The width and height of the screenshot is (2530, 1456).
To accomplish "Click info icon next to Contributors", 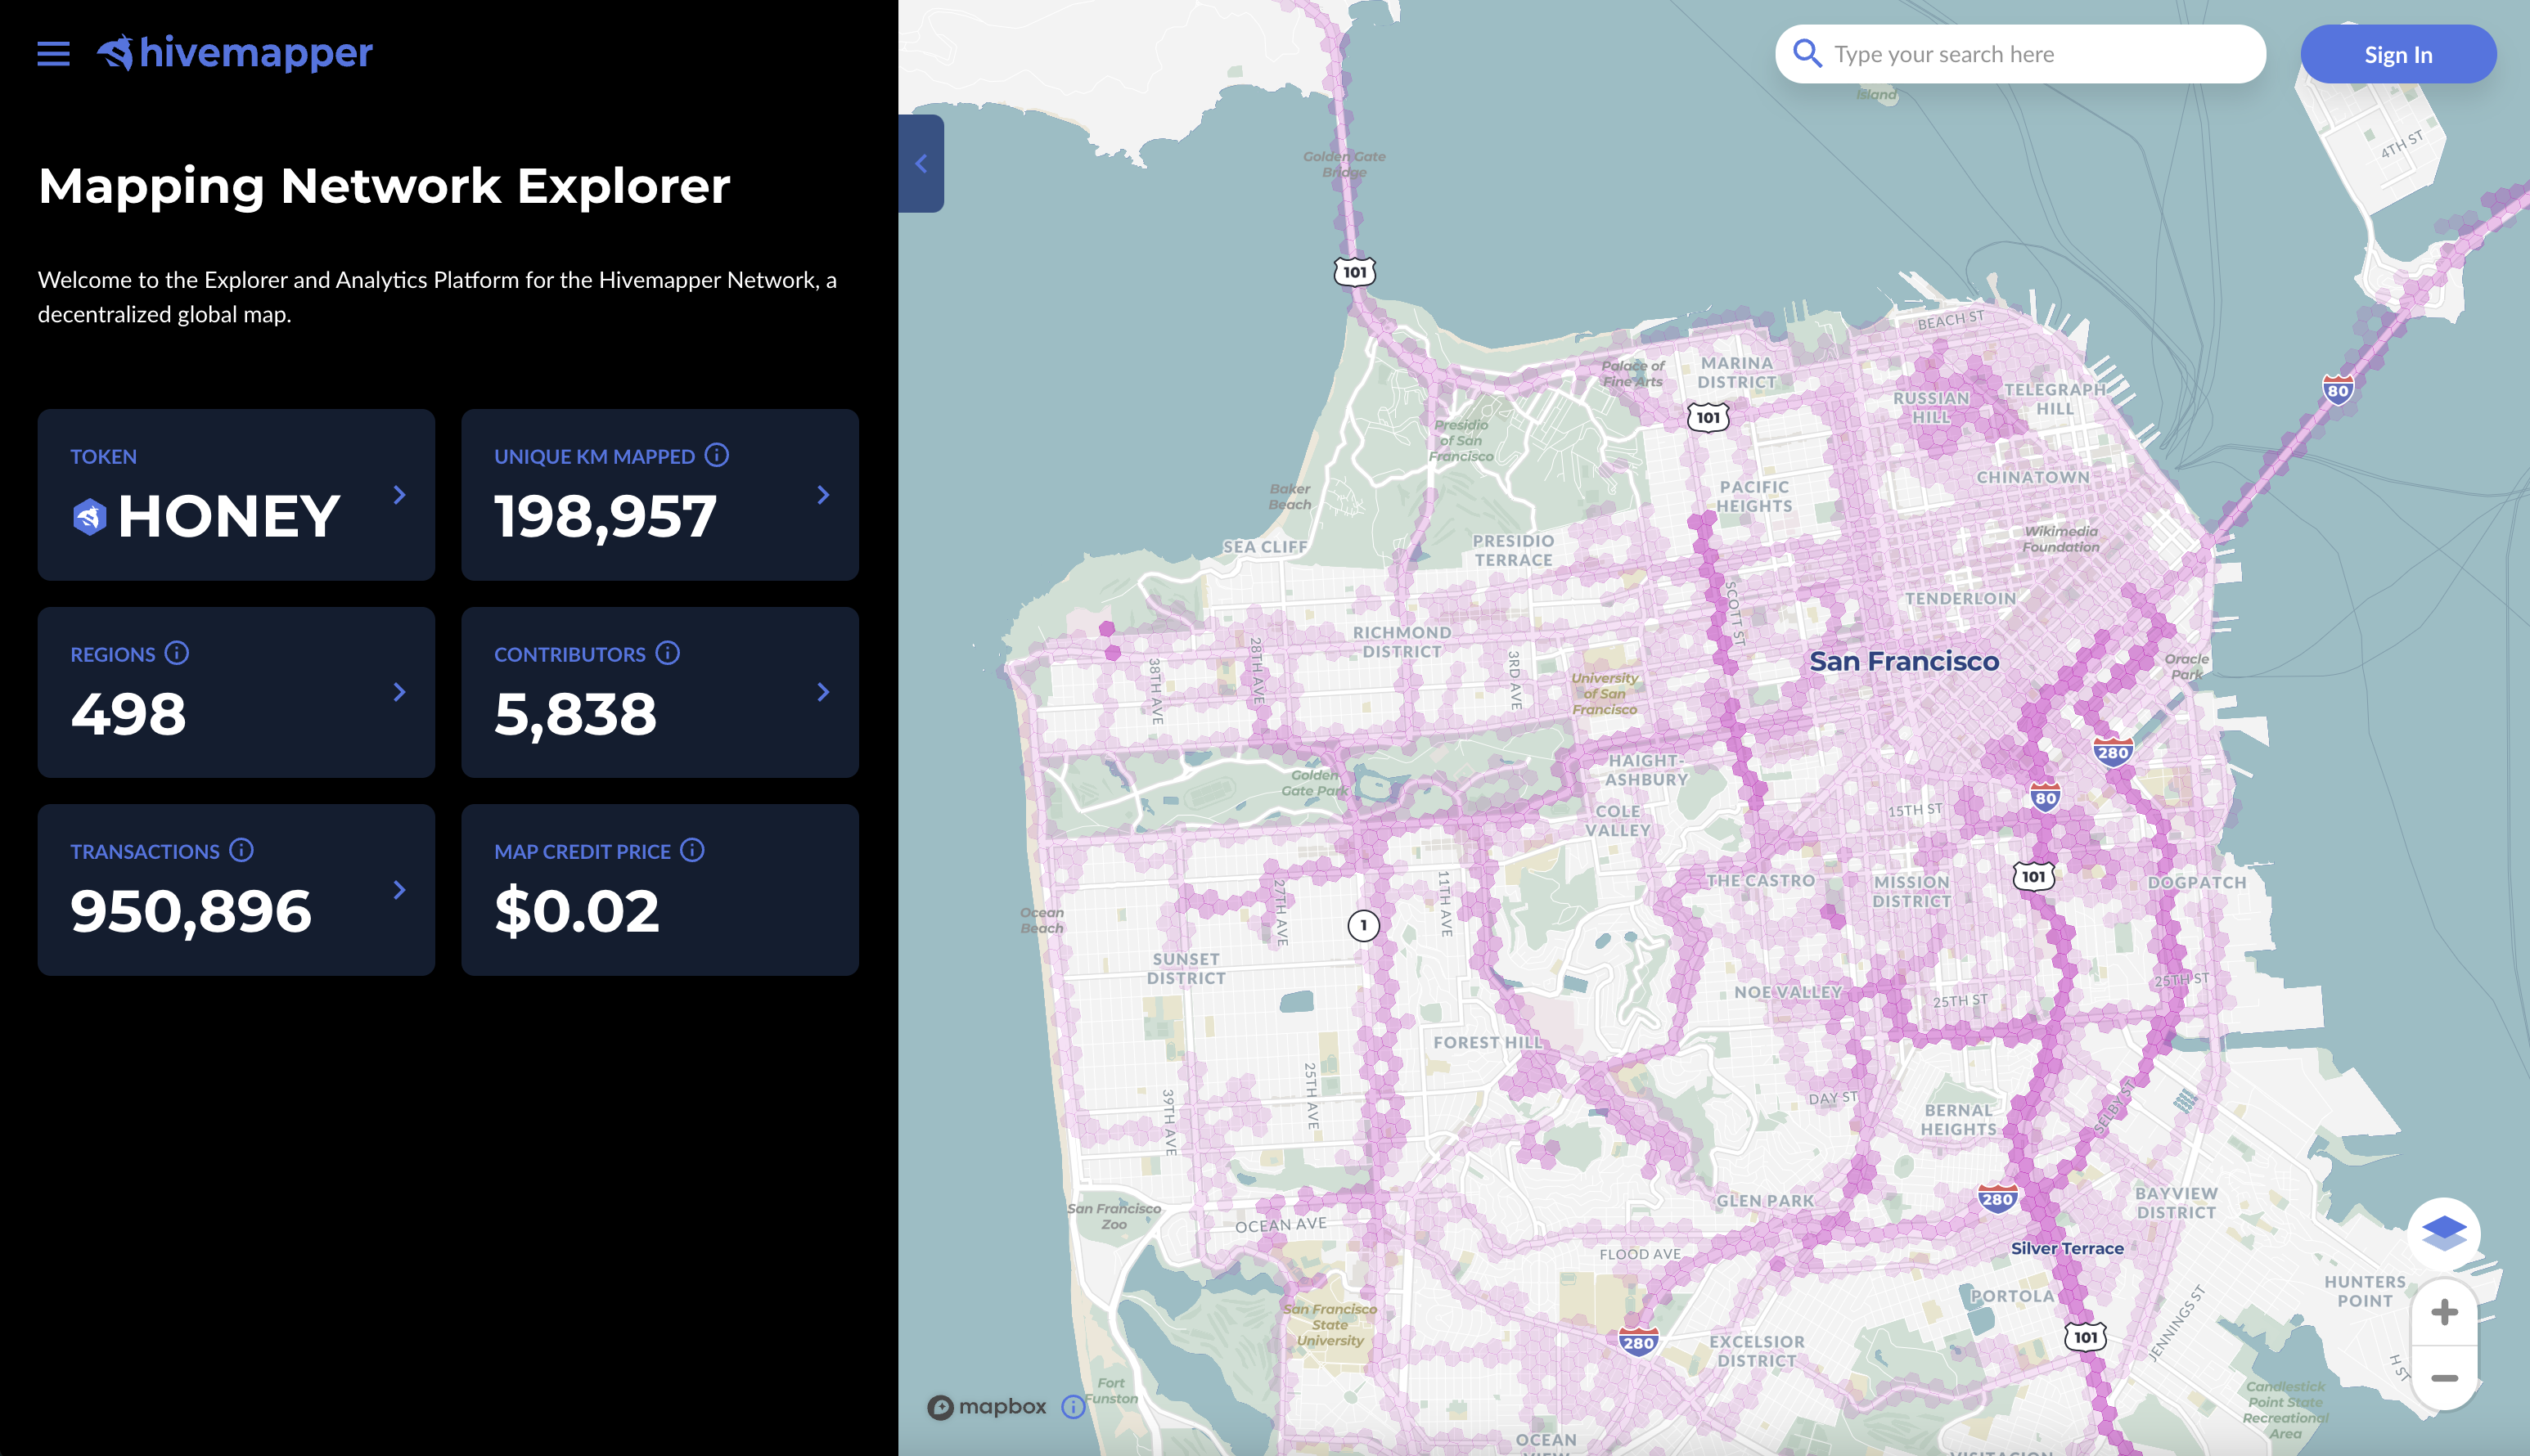I will (667, 653).
